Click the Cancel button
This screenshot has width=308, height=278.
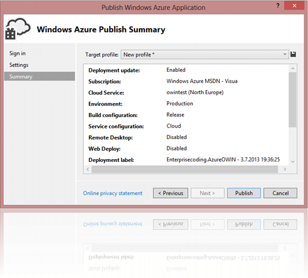[x=280, y=193]
